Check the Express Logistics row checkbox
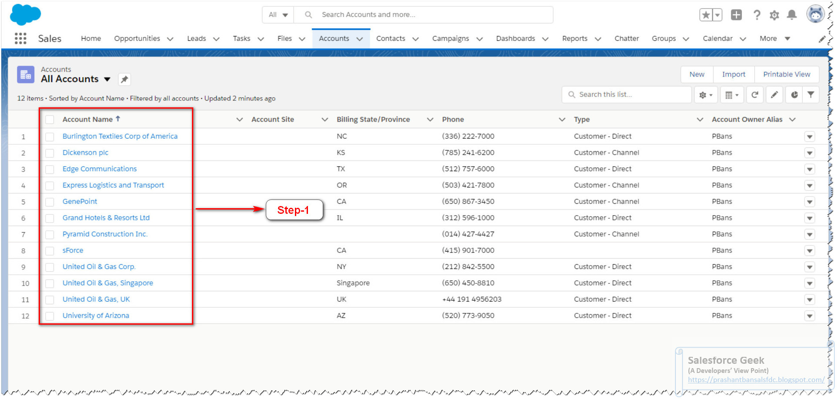Screen dimensions: 837x399 pyautogui.click(x=50, y=186)
